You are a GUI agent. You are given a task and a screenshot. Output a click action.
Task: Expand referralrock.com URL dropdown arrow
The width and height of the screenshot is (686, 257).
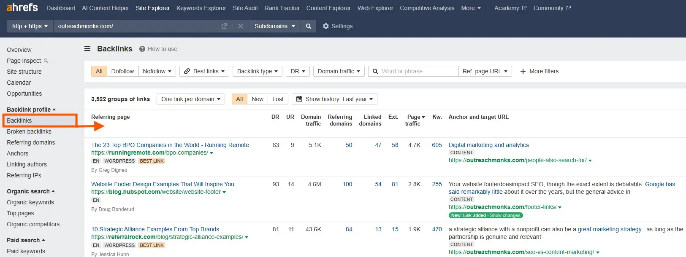247,237
